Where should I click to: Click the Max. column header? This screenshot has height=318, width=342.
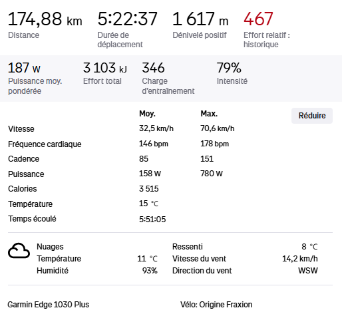click(x=209, y=114)
